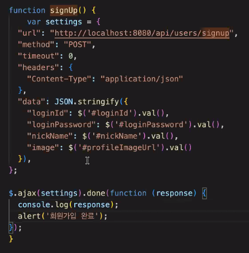Click JSON.stringify call text
The width and height of the screenshot is (249, 253).
(x=87, y=102)
